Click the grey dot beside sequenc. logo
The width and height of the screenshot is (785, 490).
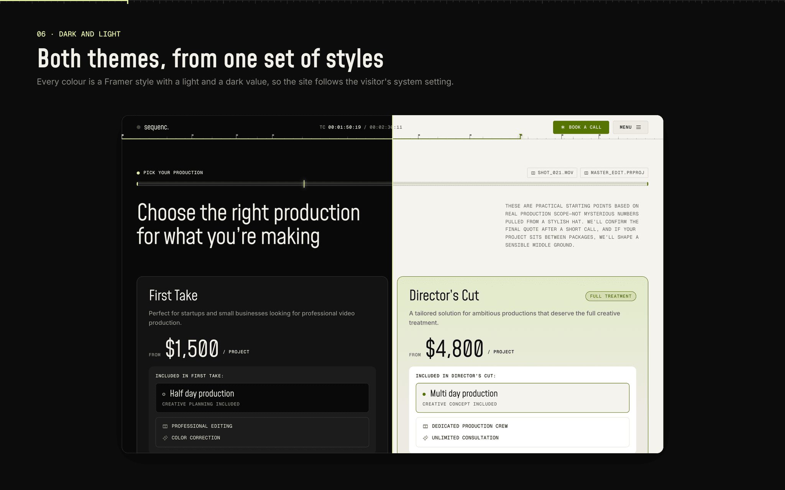pos(138,127)
